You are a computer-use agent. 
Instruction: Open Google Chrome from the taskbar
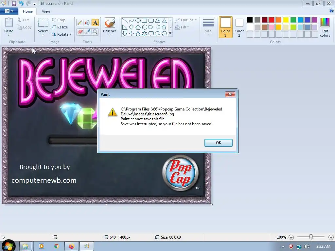click(56, 246)
